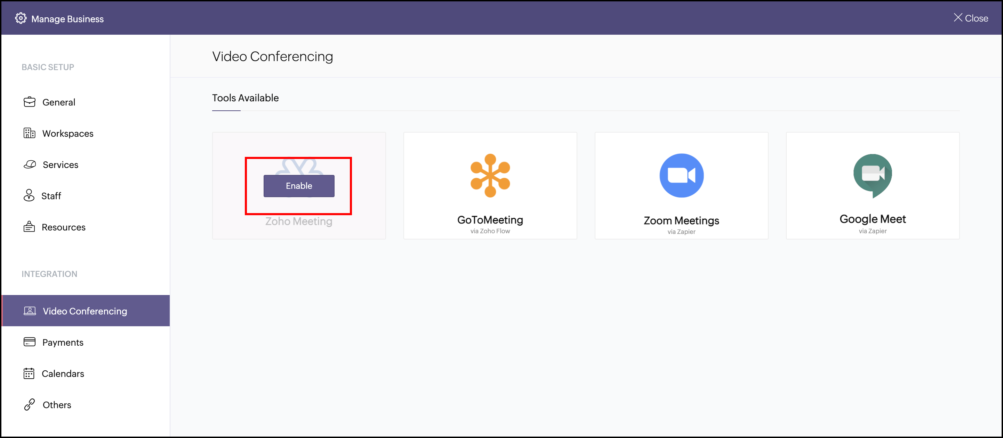Open the Others integration section

pyautogui.click(x=57, y=405)
